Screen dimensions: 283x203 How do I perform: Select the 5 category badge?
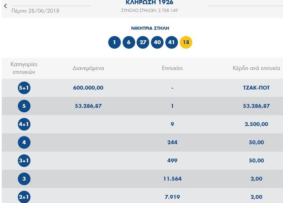click(x=24, y=106)
